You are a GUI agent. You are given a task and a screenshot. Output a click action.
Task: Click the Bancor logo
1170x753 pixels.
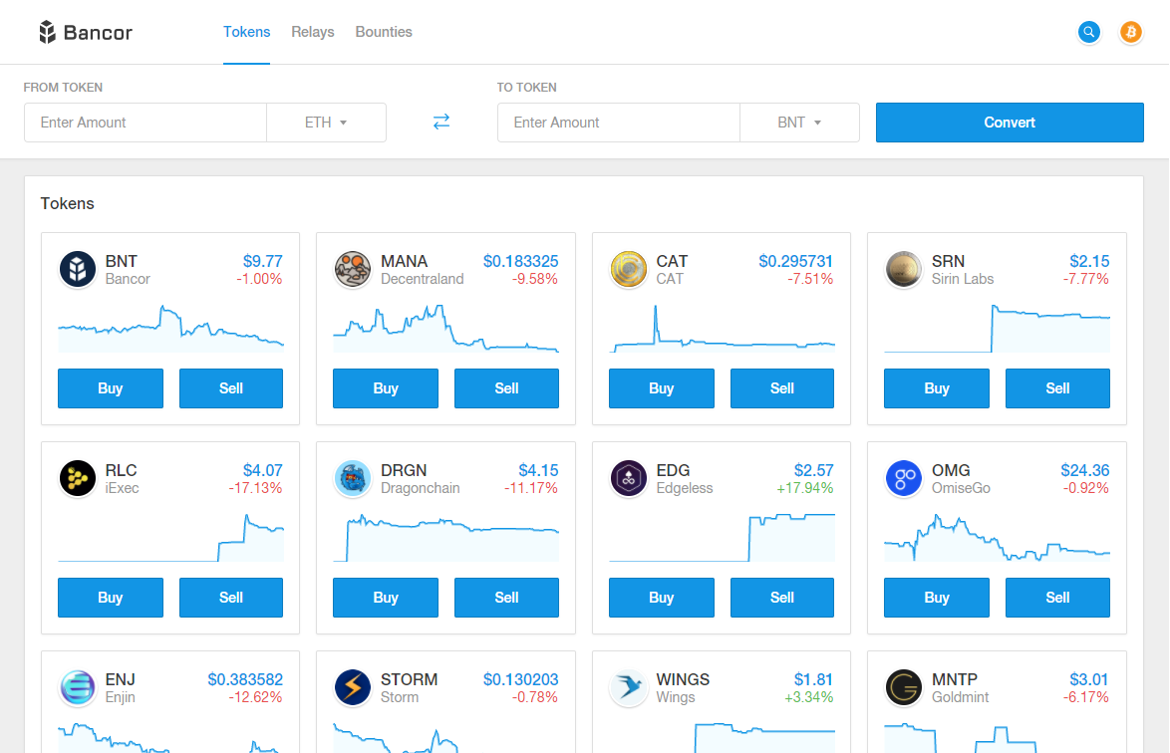85,32
